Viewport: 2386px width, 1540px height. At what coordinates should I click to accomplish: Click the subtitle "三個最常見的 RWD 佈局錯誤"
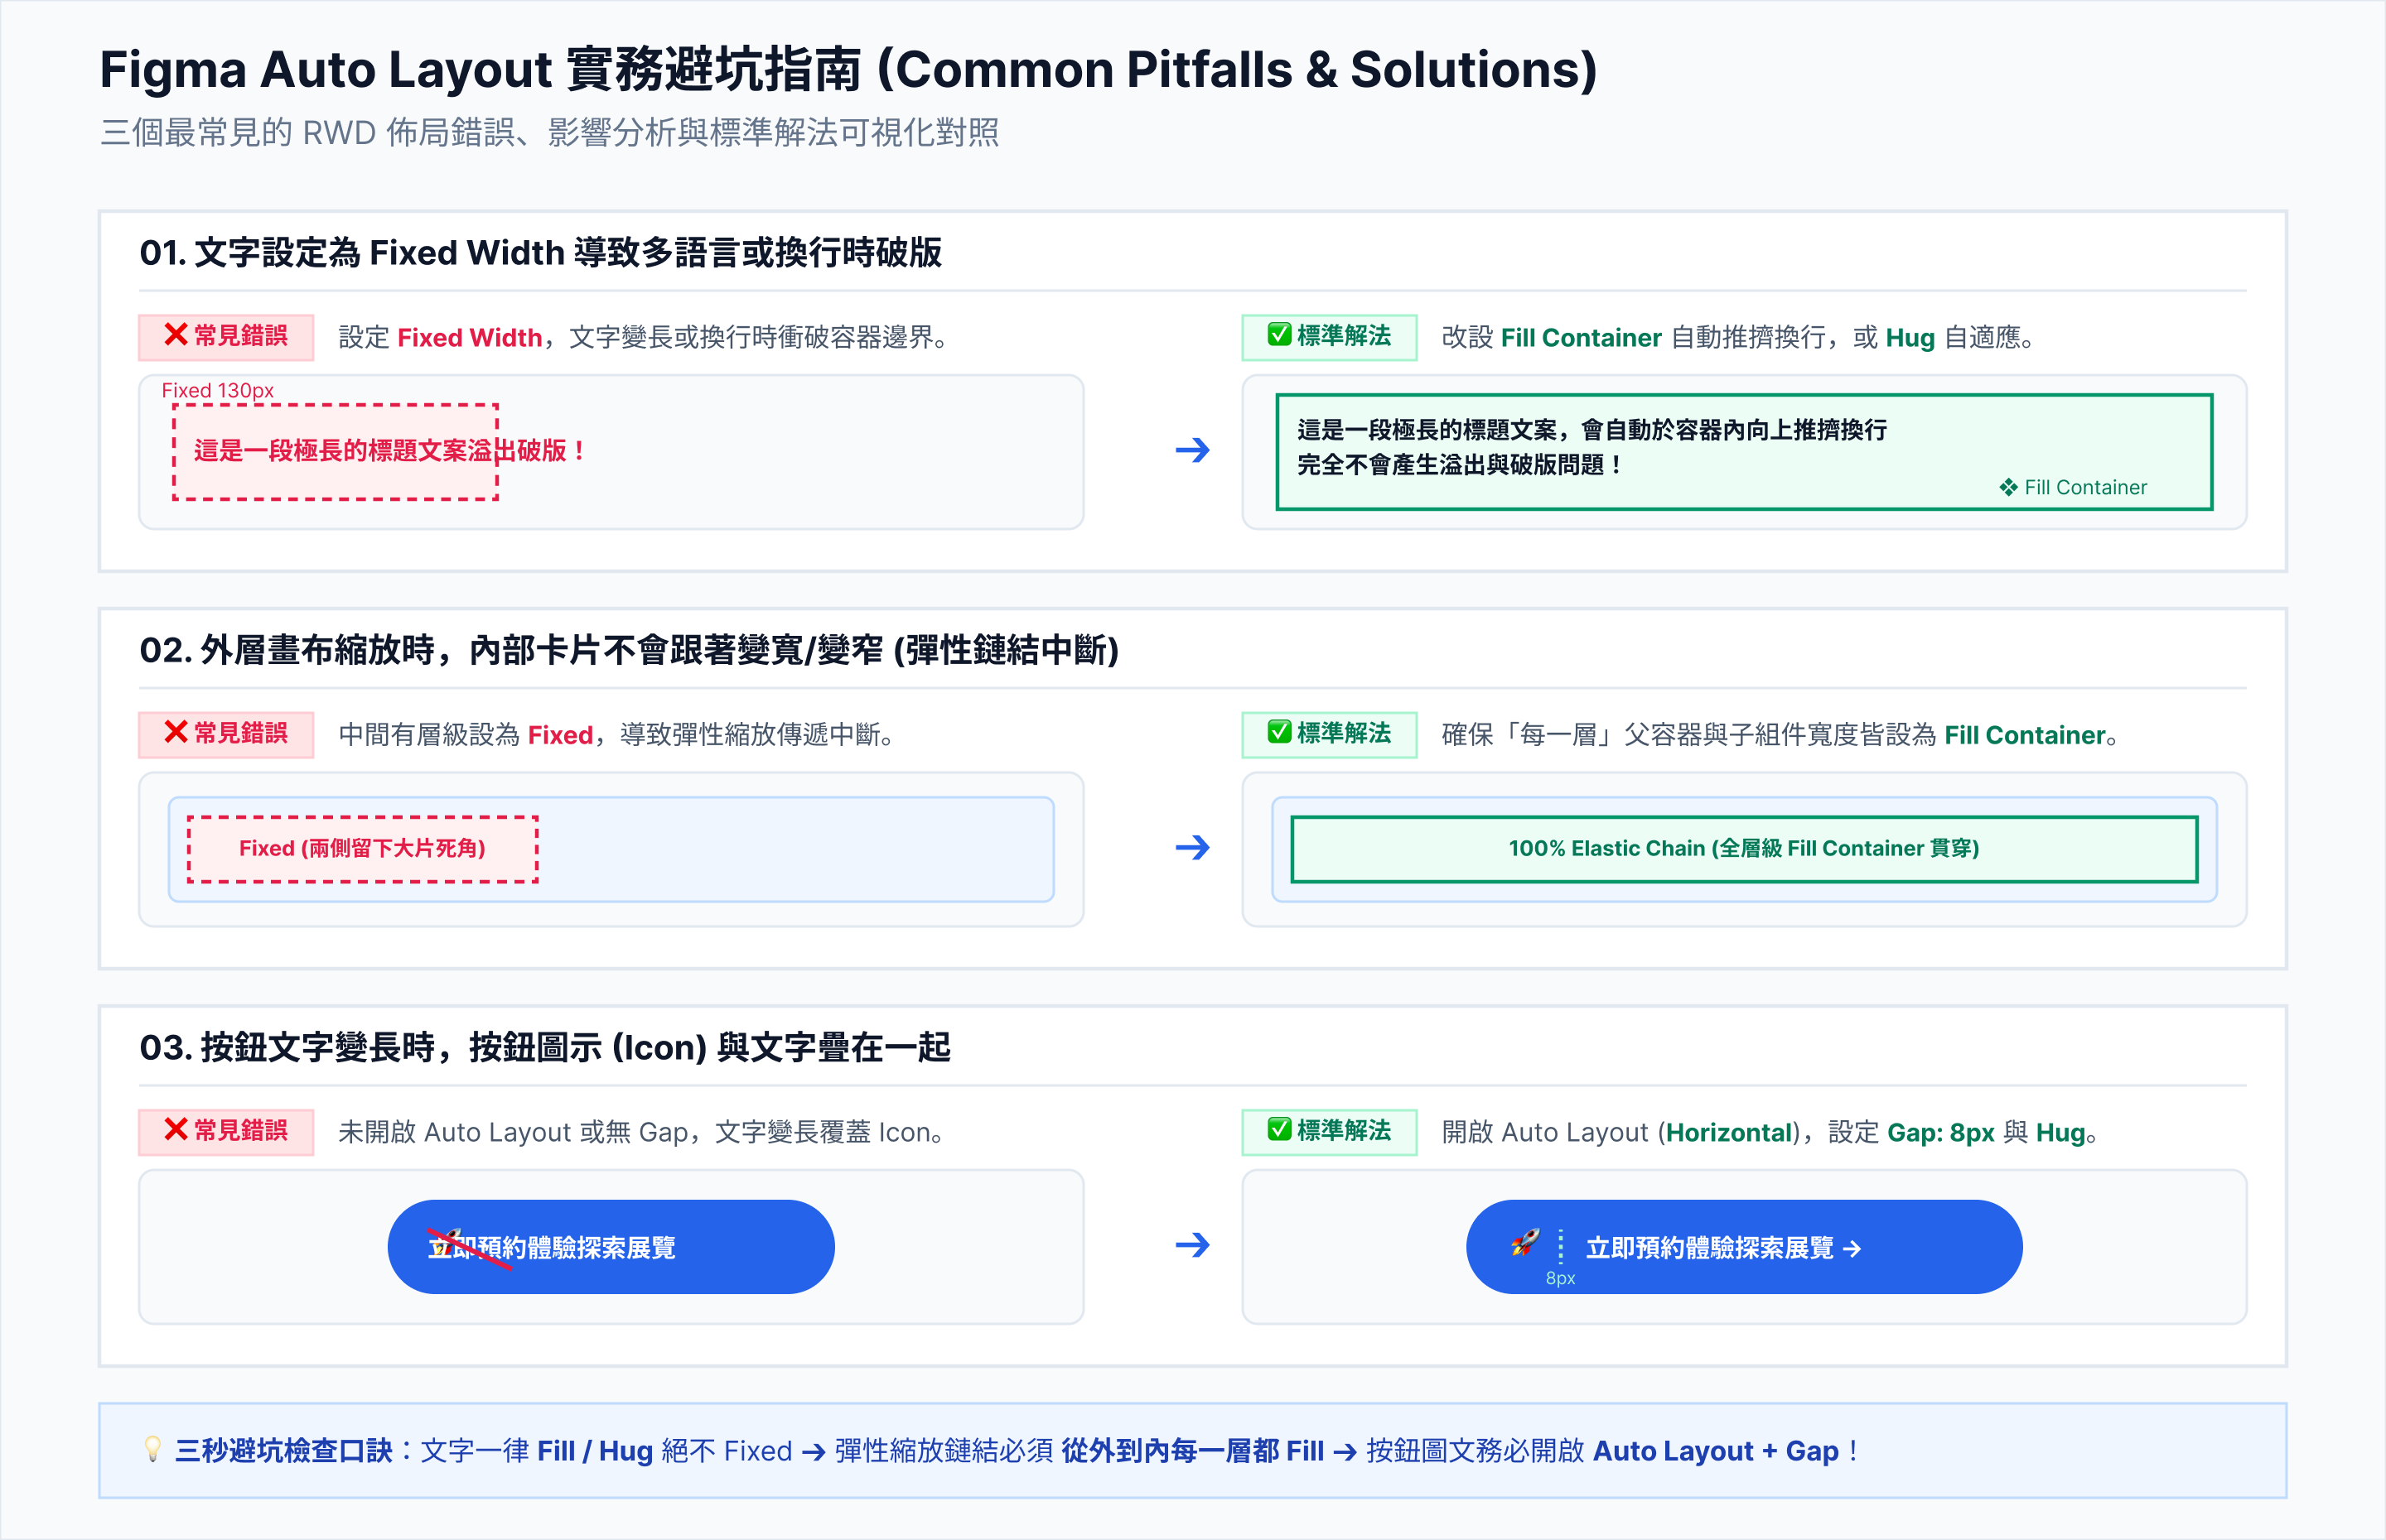coord(307,132)
